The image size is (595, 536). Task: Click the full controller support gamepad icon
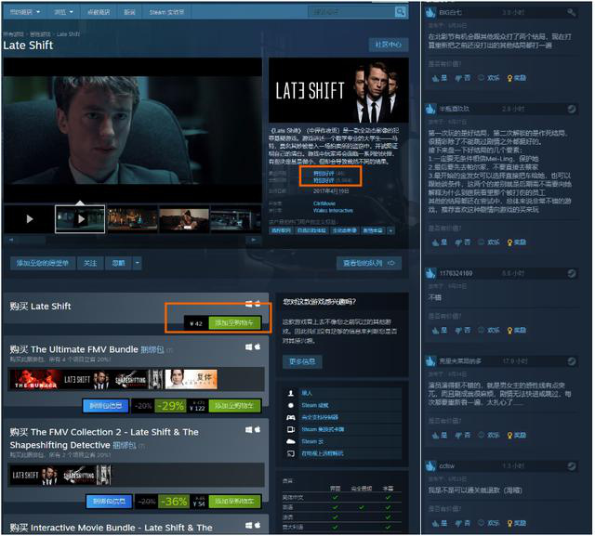pyautogui.click(x=291, y=417)
